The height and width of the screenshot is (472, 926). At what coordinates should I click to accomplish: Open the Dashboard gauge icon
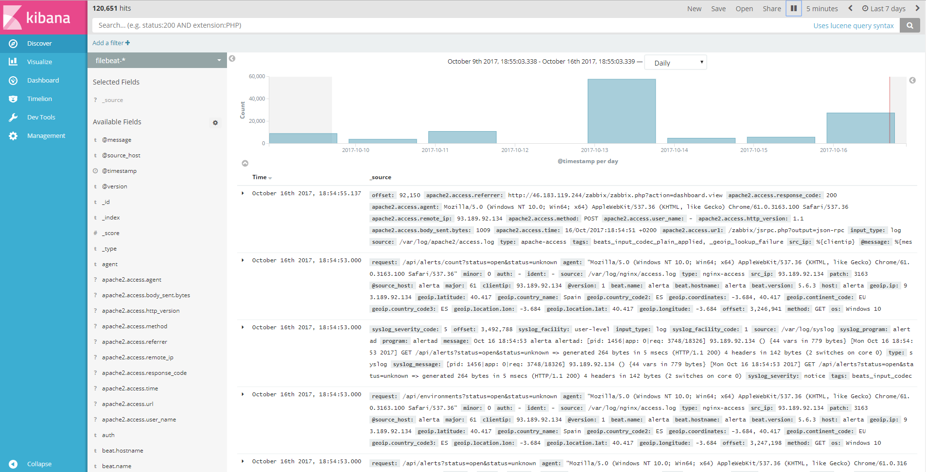click(13, 81)
